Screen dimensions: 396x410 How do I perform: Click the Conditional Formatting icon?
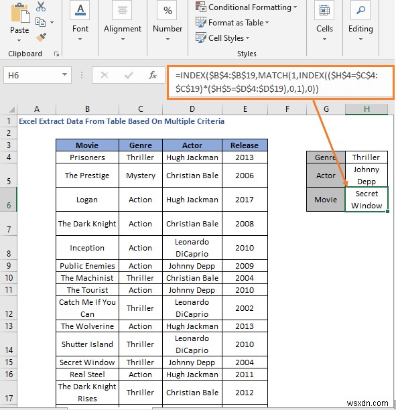pyautogui.click(x=201, y=7)
